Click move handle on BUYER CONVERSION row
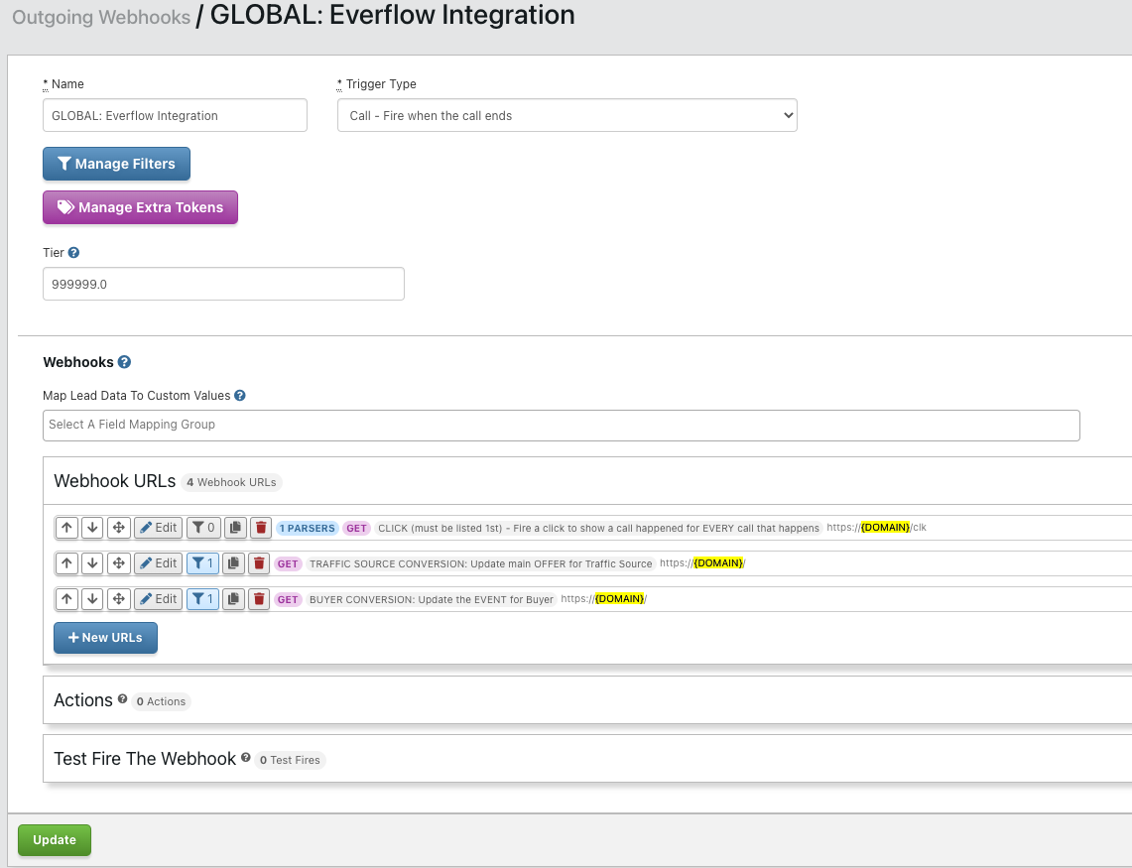 point(118,599)
